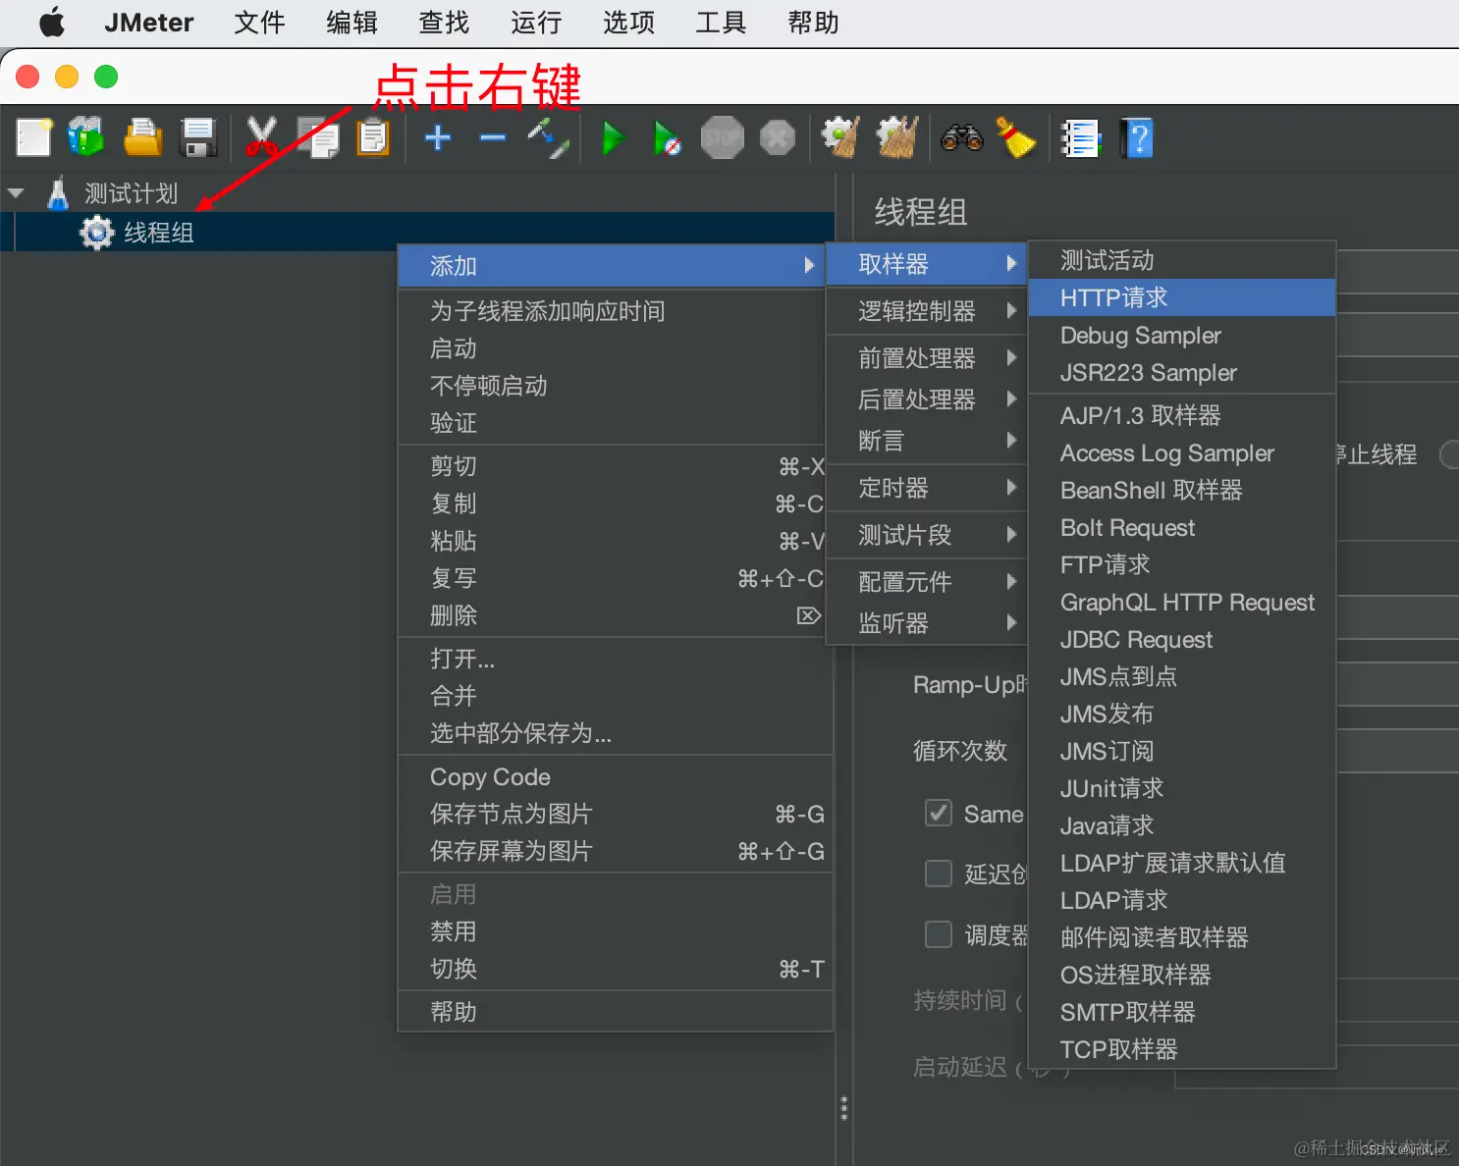Image resolution: width=1459 pixels, height=1166 pixels.
Task: Choose JSR223 Sampler menu entry
Action: tap(1182, 373)
